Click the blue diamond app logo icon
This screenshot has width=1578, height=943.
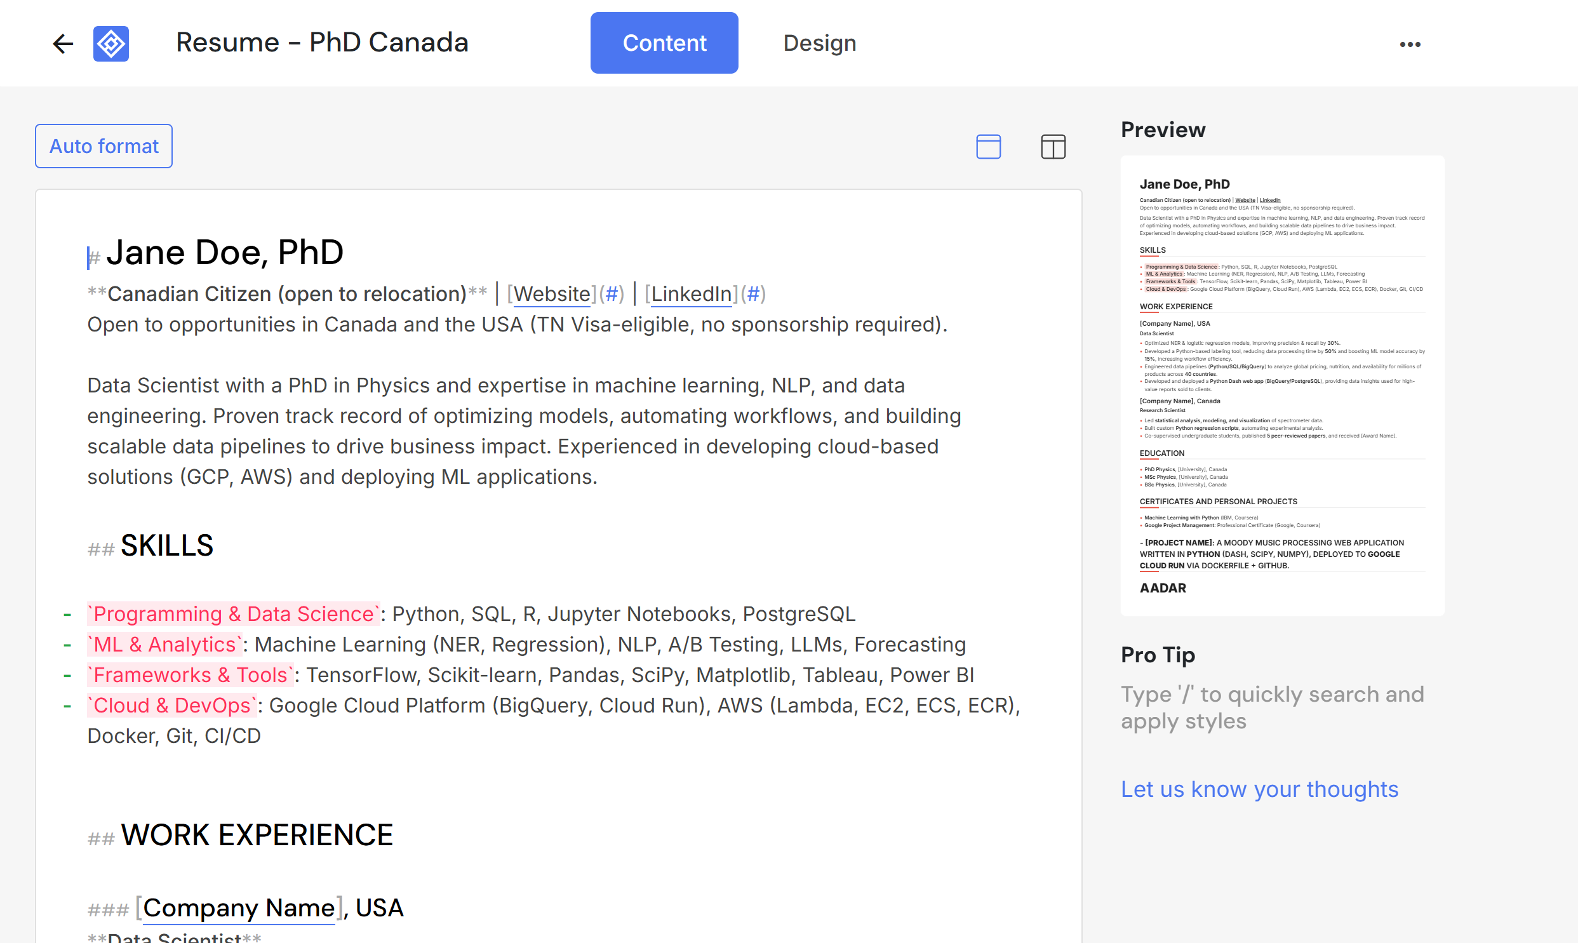[x=111, y=43]
